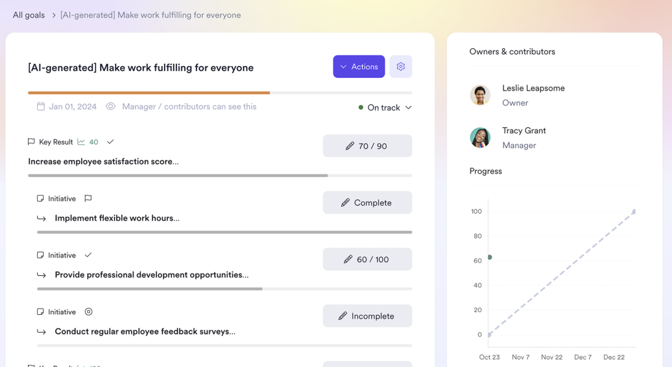Image resolution: width=672 pixels, height=367 pixels.
Task: Toggle the checkmark next to Key Result
Action: point(110,142)
